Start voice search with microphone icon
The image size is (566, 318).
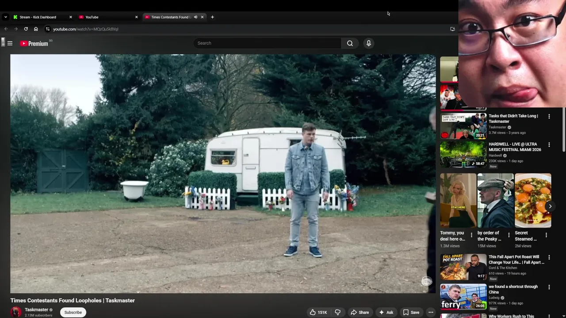click(x=368, y=43)
